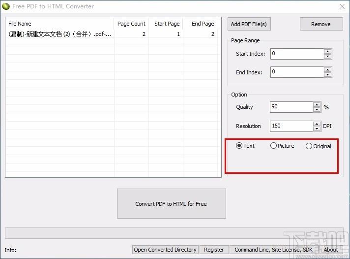Open the About dialog
The height and width of the screenshot is (259, 350).
(x=331, y=250)
